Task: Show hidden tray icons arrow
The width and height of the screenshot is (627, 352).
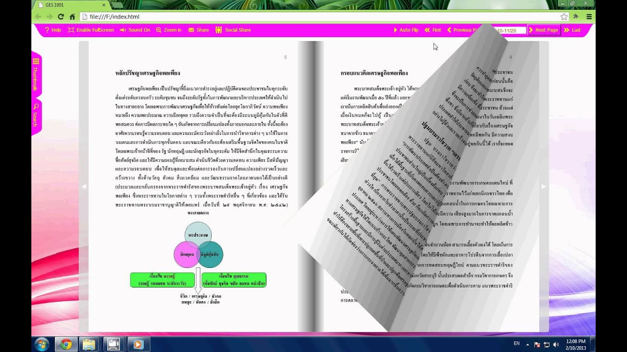Action: coord(528,344)
